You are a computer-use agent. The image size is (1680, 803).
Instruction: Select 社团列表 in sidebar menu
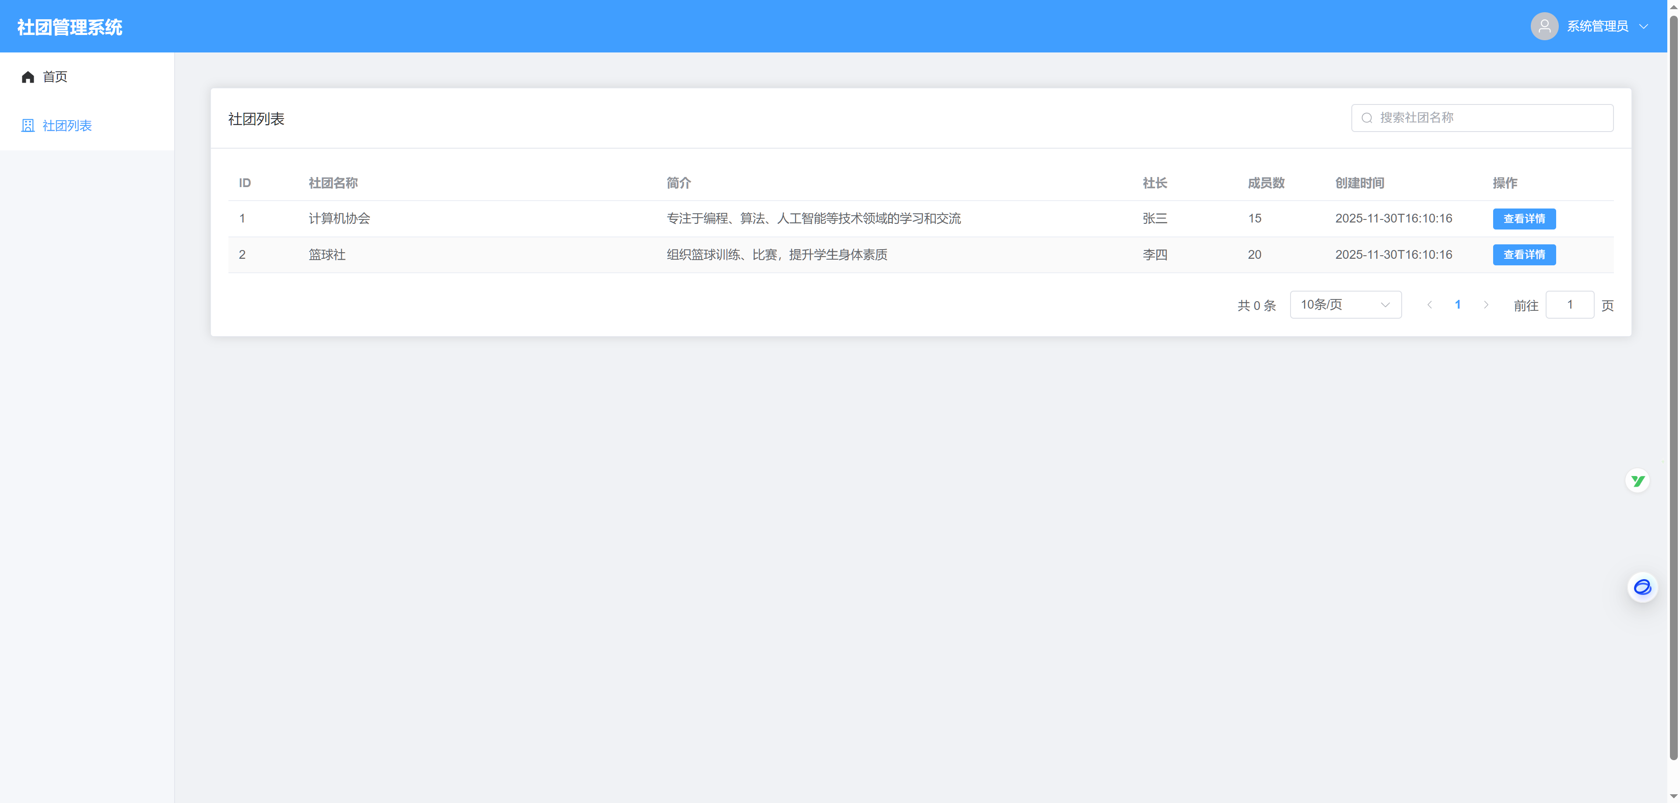[x=67, y=126]
